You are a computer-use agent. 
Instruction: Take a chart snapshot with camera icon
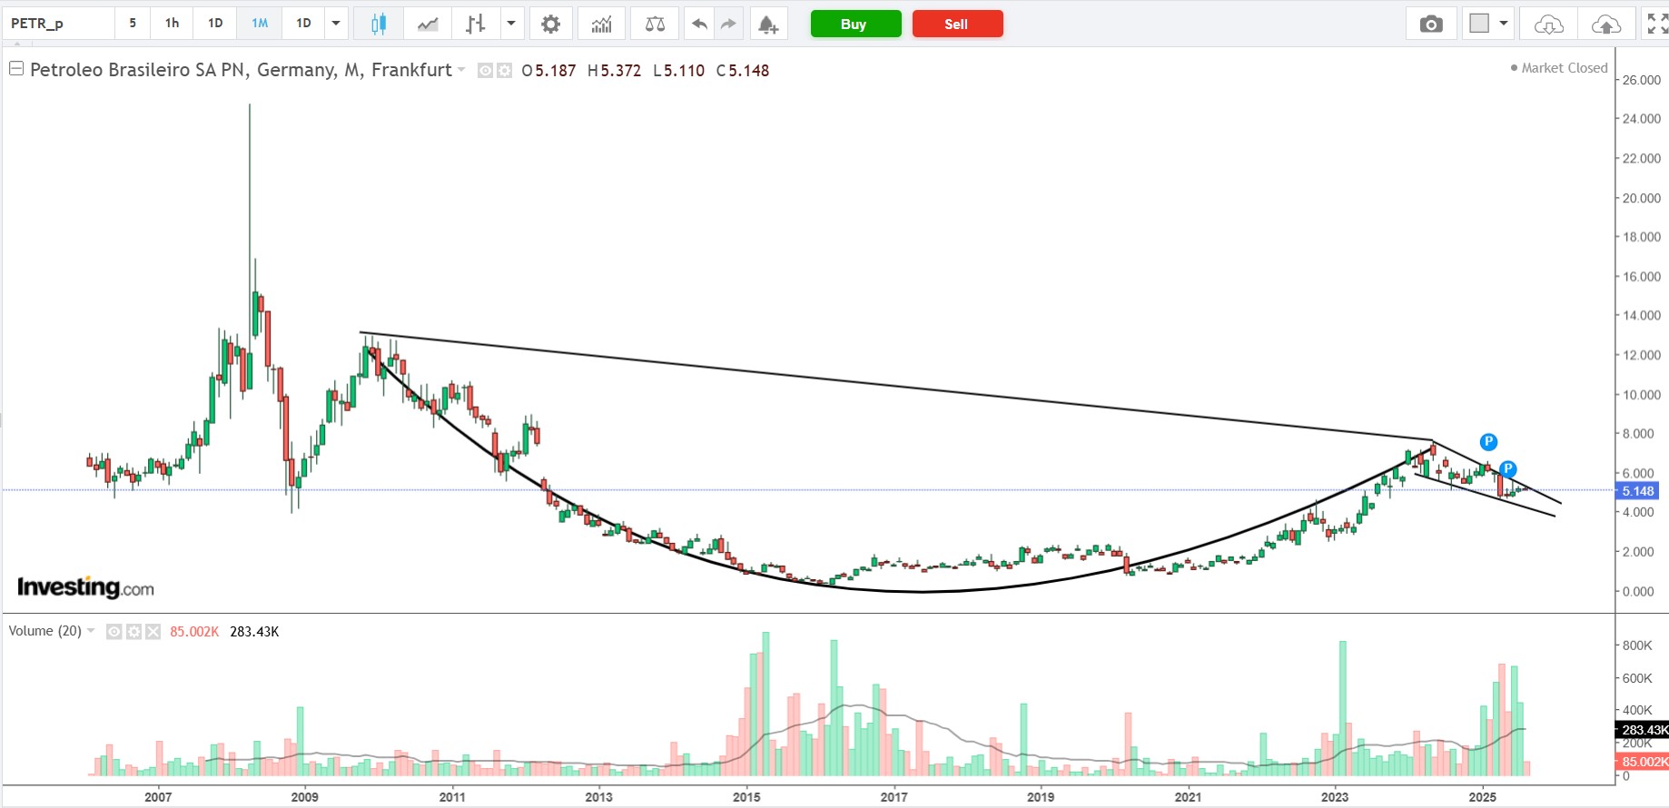(x=1431, y=24)
